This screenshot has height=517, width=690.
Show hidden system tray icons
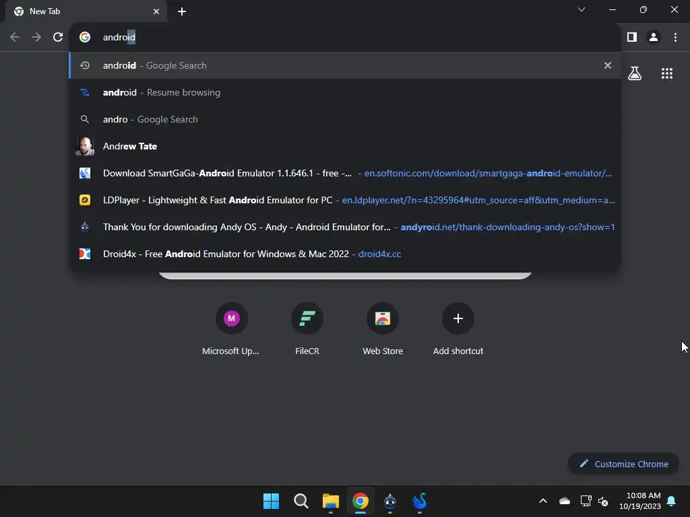click(x=543, y=501)
